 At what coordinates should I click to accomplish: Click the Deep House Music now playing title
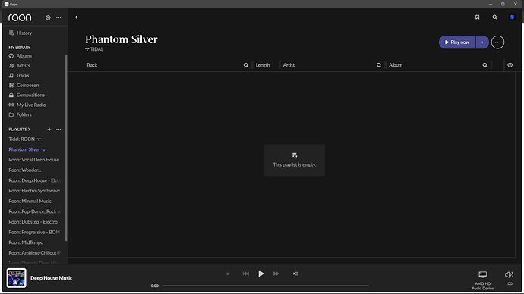[51, 278]
